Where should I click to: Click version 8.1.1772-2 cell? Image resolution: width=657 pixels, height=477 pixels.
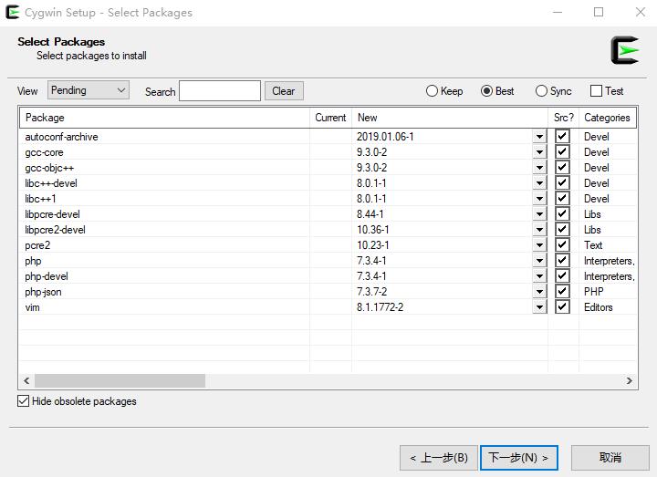[x=380, y=307]
